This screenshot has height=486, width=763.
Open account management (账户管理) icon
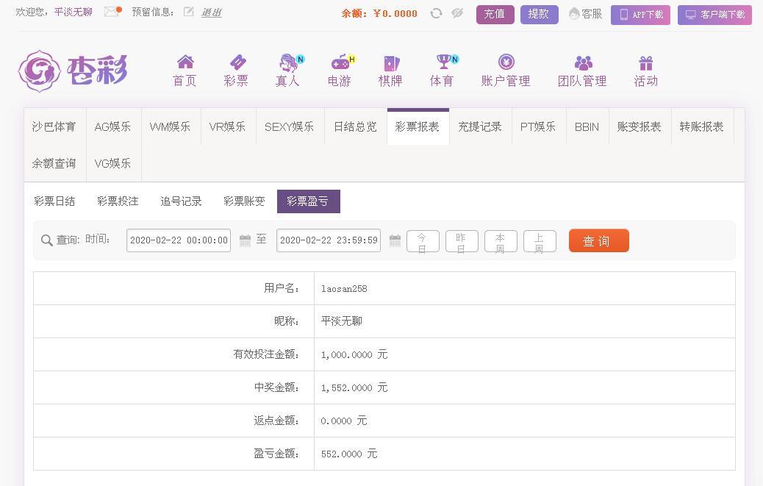(x=506, y=62)
